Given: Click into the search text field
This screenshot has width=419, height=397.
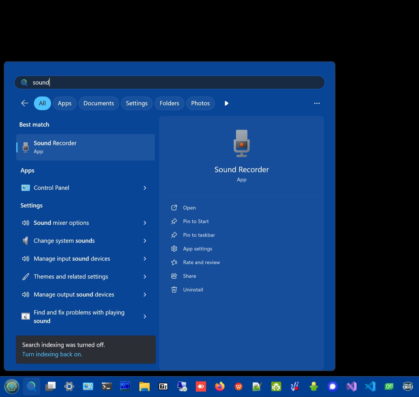Looking at the screenshot, I should [x=170, y=82].
